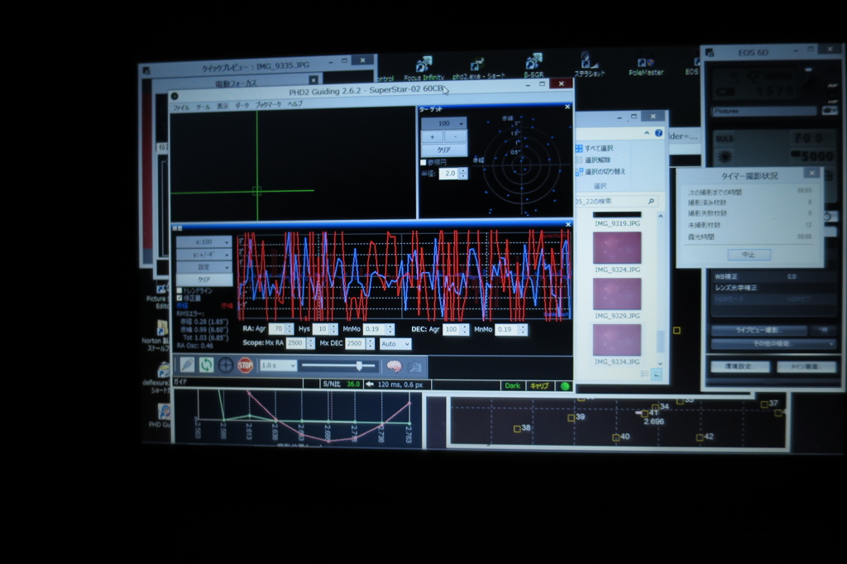
Task: Enable the トレンドライン checkbox
Action: [179, 290]
